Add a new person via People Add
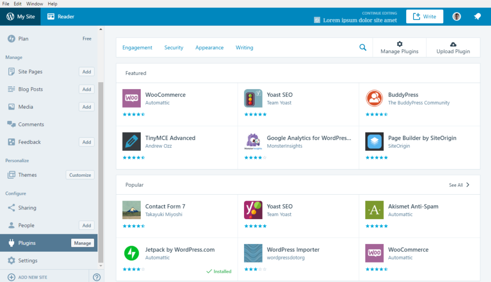Image resolution: width=491 pixels, height=282 pixels. 86,226
